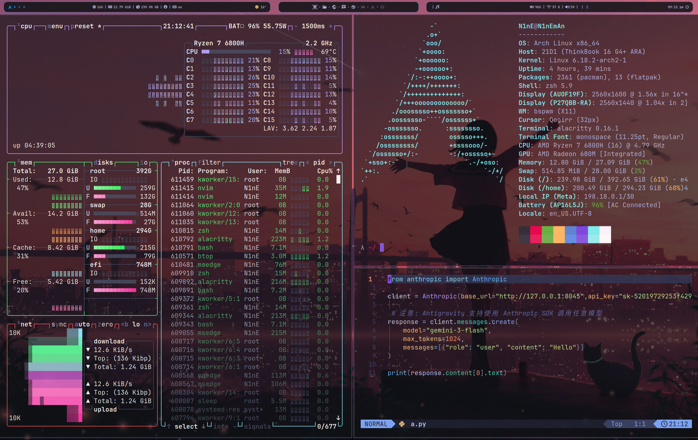Click the process list scrollbar thumb
The height and width of the screenshot is (440, 698).
[x=338, y=179]
